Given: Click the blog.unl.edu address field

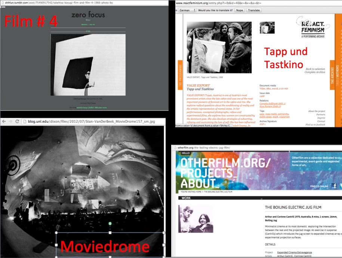Looking at the screenshot, I should coord(94,121).
